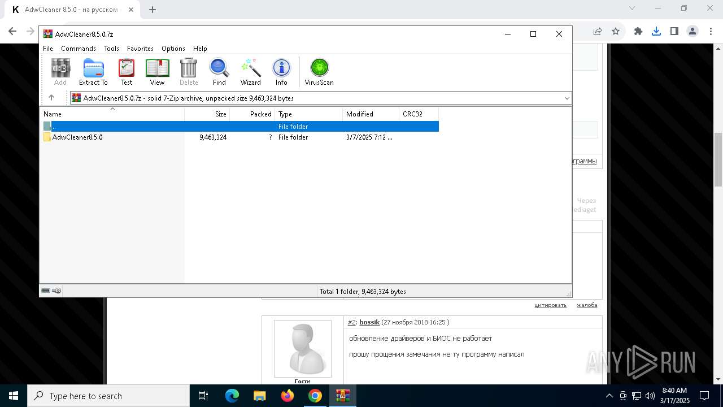Open Windows Start menu

14,396
